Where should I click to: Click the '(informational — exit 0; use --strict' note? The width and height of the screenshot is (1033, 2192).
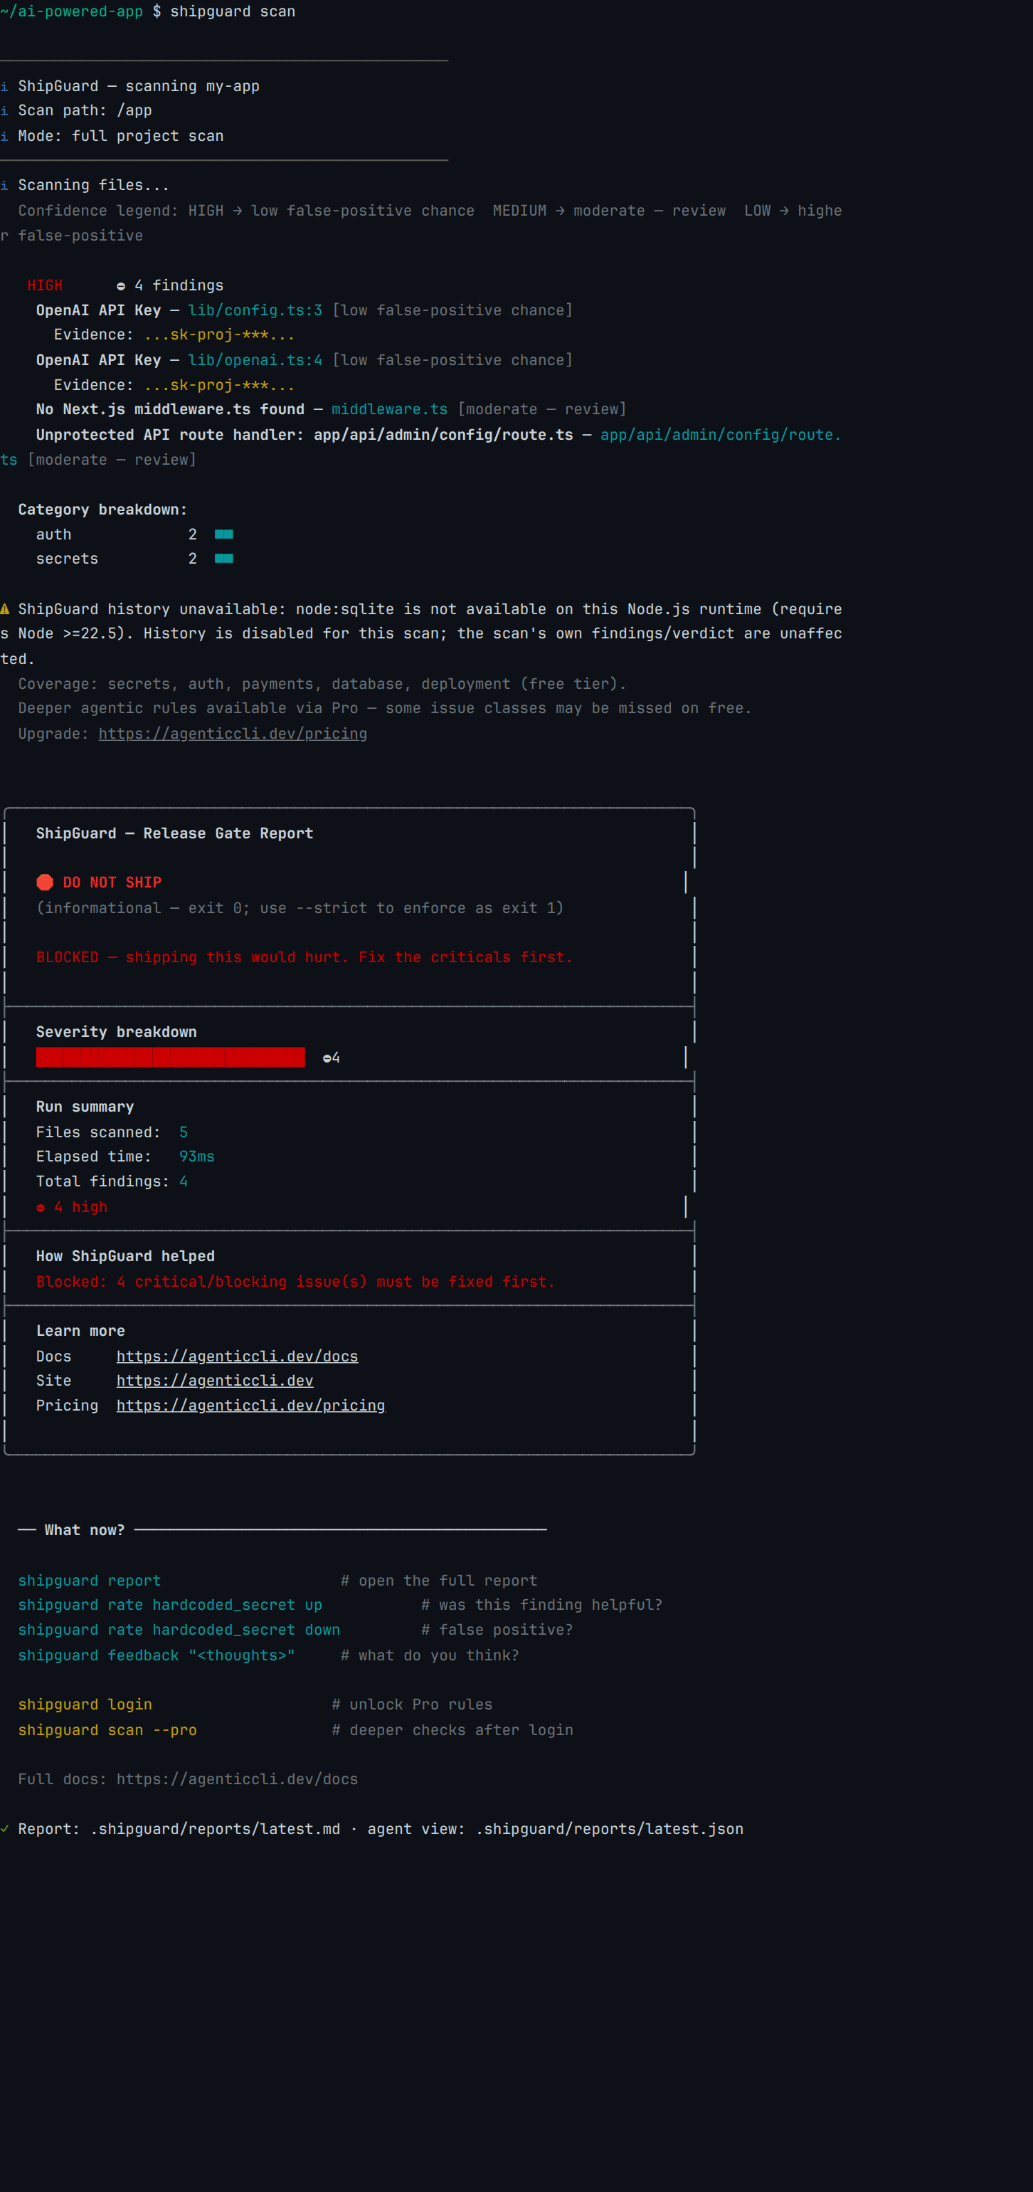(300, 908)
